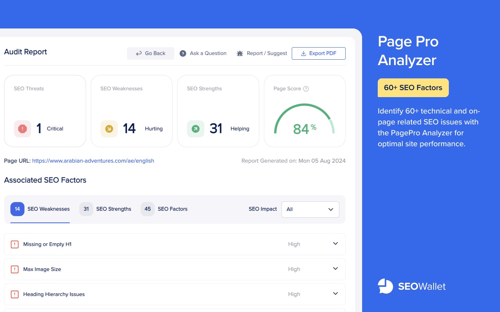The width and height of the screenshot is (500, 312).
Task: Click warning icon for Max Image Size
Action: [x=14, y=269]
